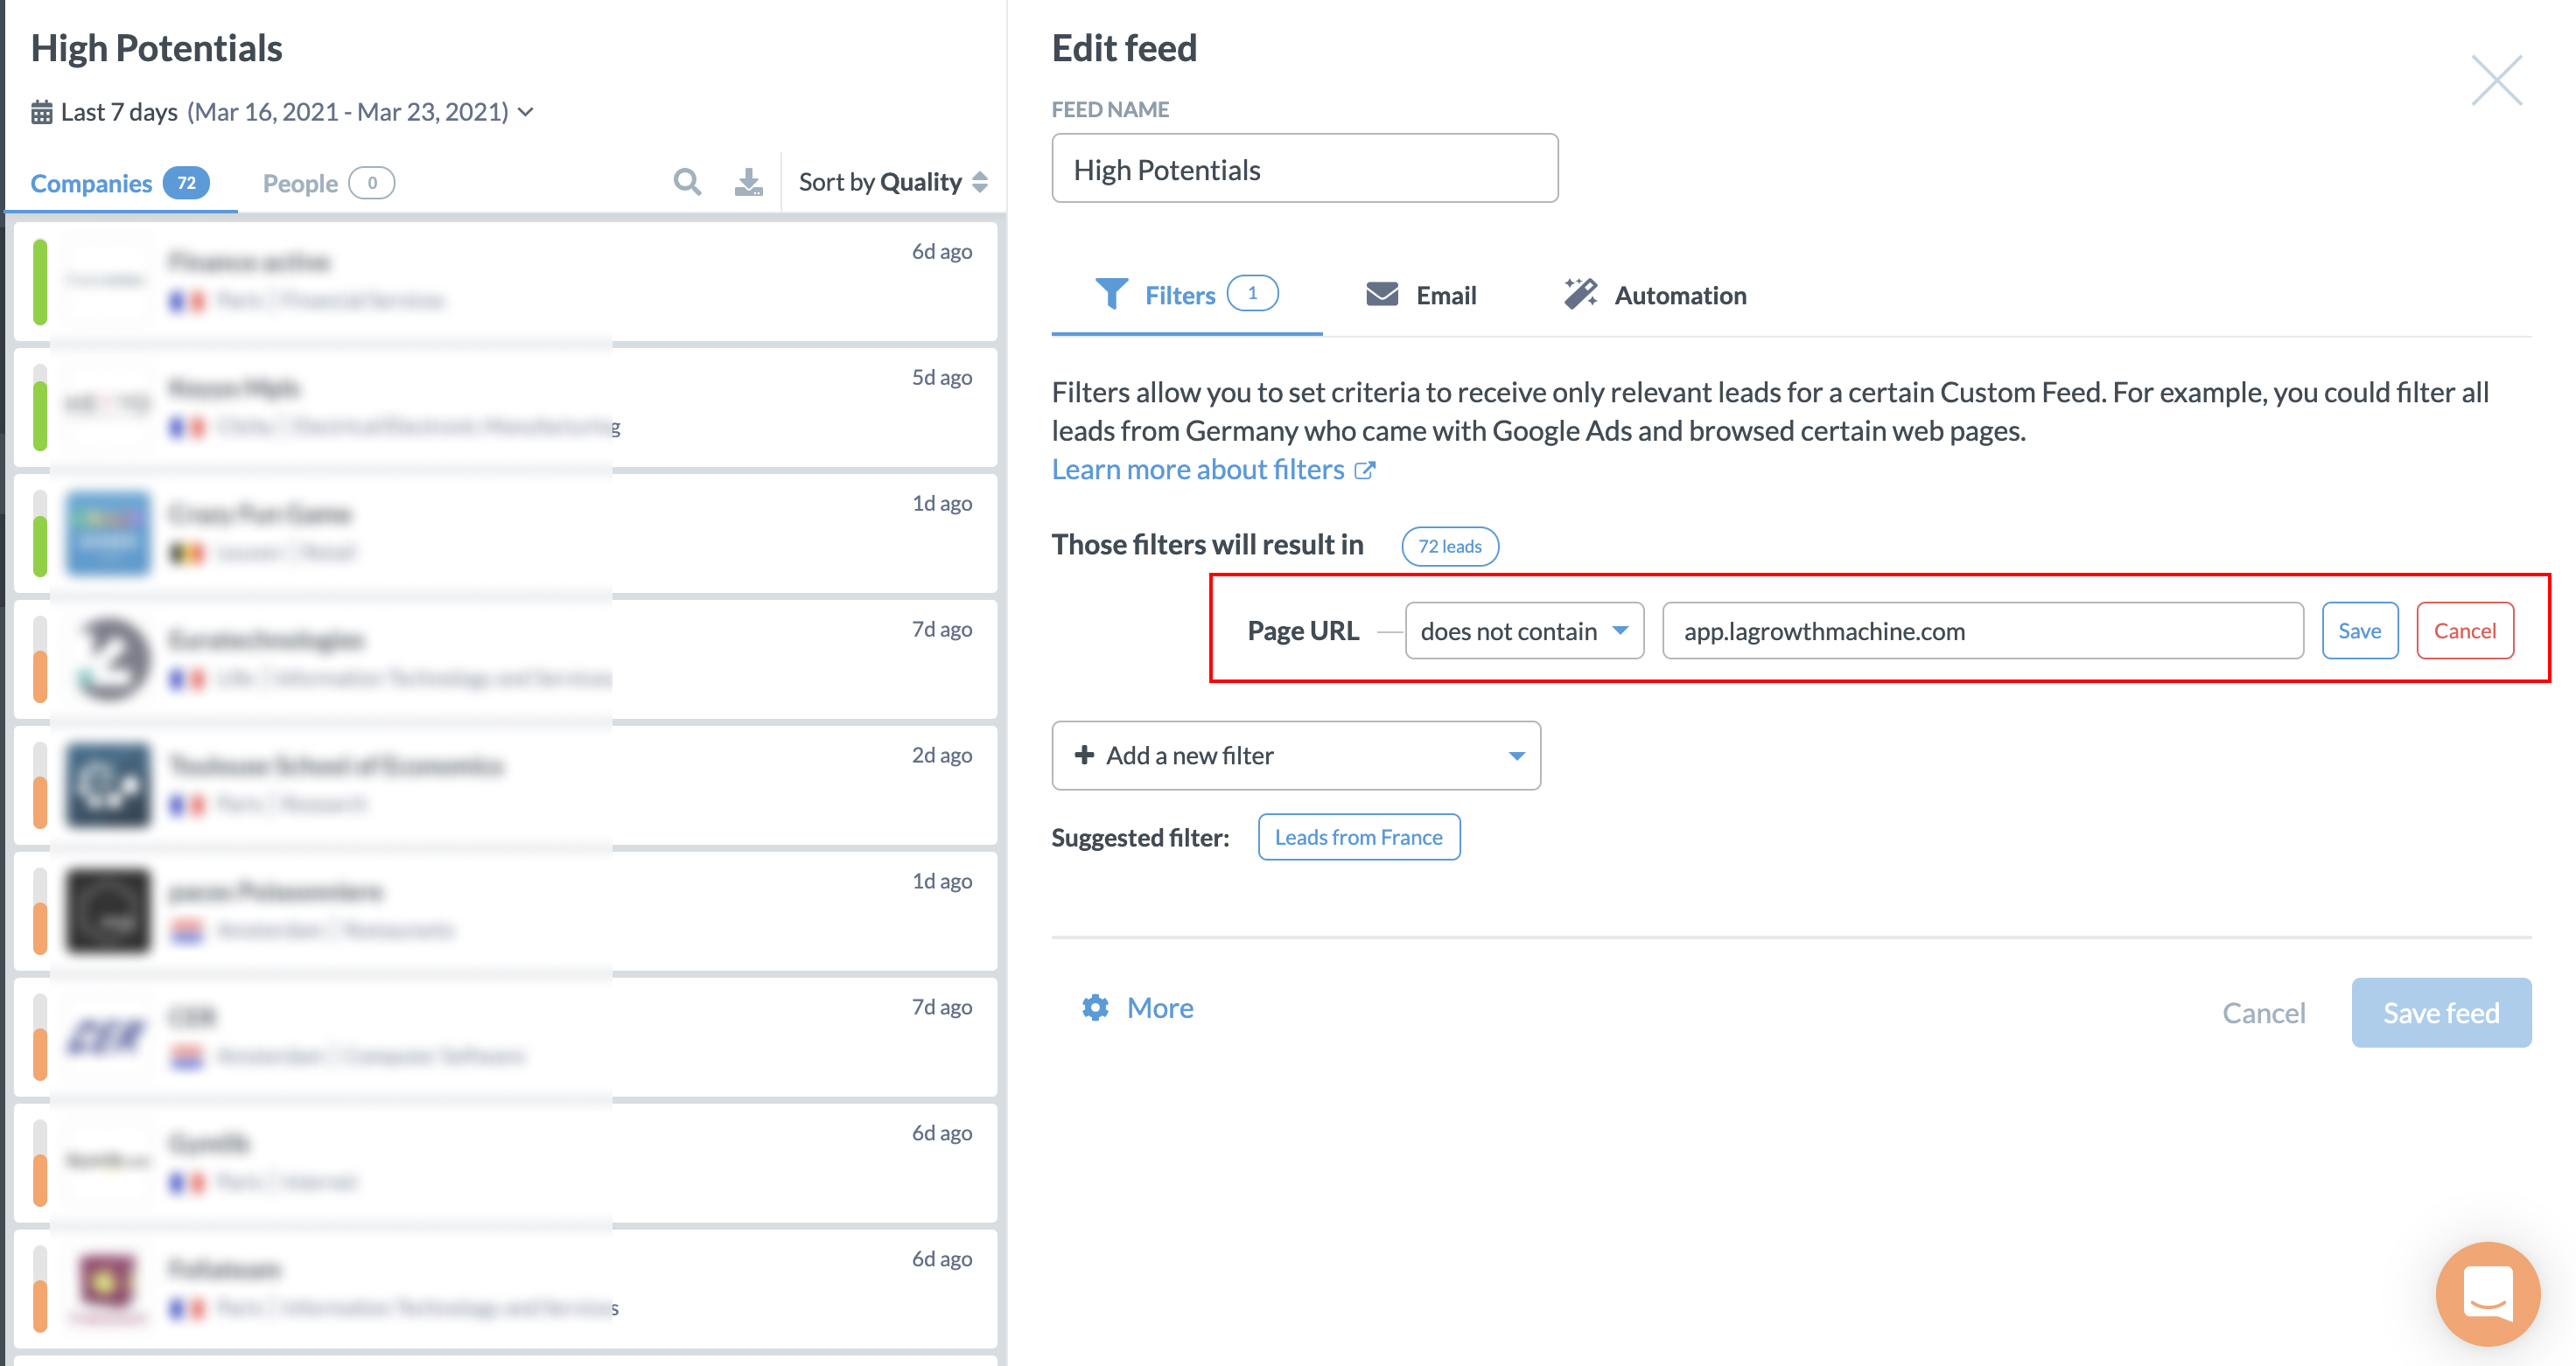
Task: Click the calendar icon beside Last 7 days
Action: (41, 112)
